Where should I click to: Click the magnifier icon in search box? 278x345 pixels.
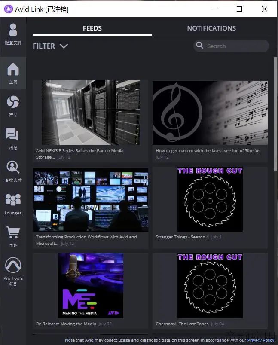[199, 45]
